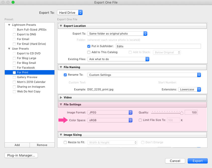Expand the Video section
The image size is (212, 168).
click(x=61, y=97)
